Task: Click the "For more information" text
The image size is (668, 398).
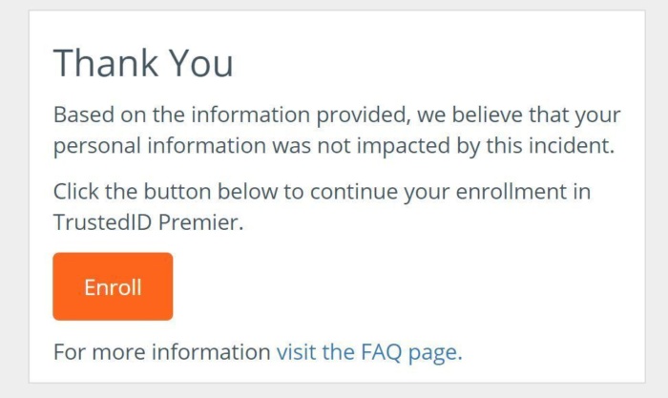Action: (x=162, y=352)
